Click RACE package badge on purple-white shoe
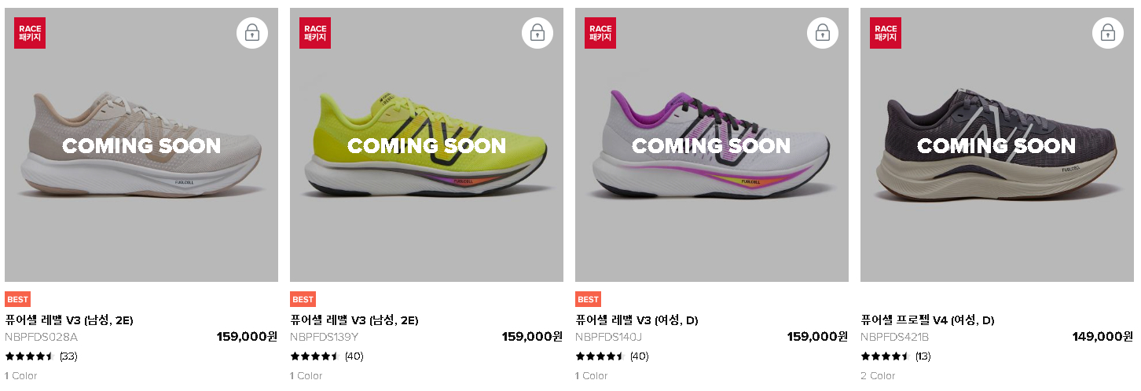 [600, 33]
